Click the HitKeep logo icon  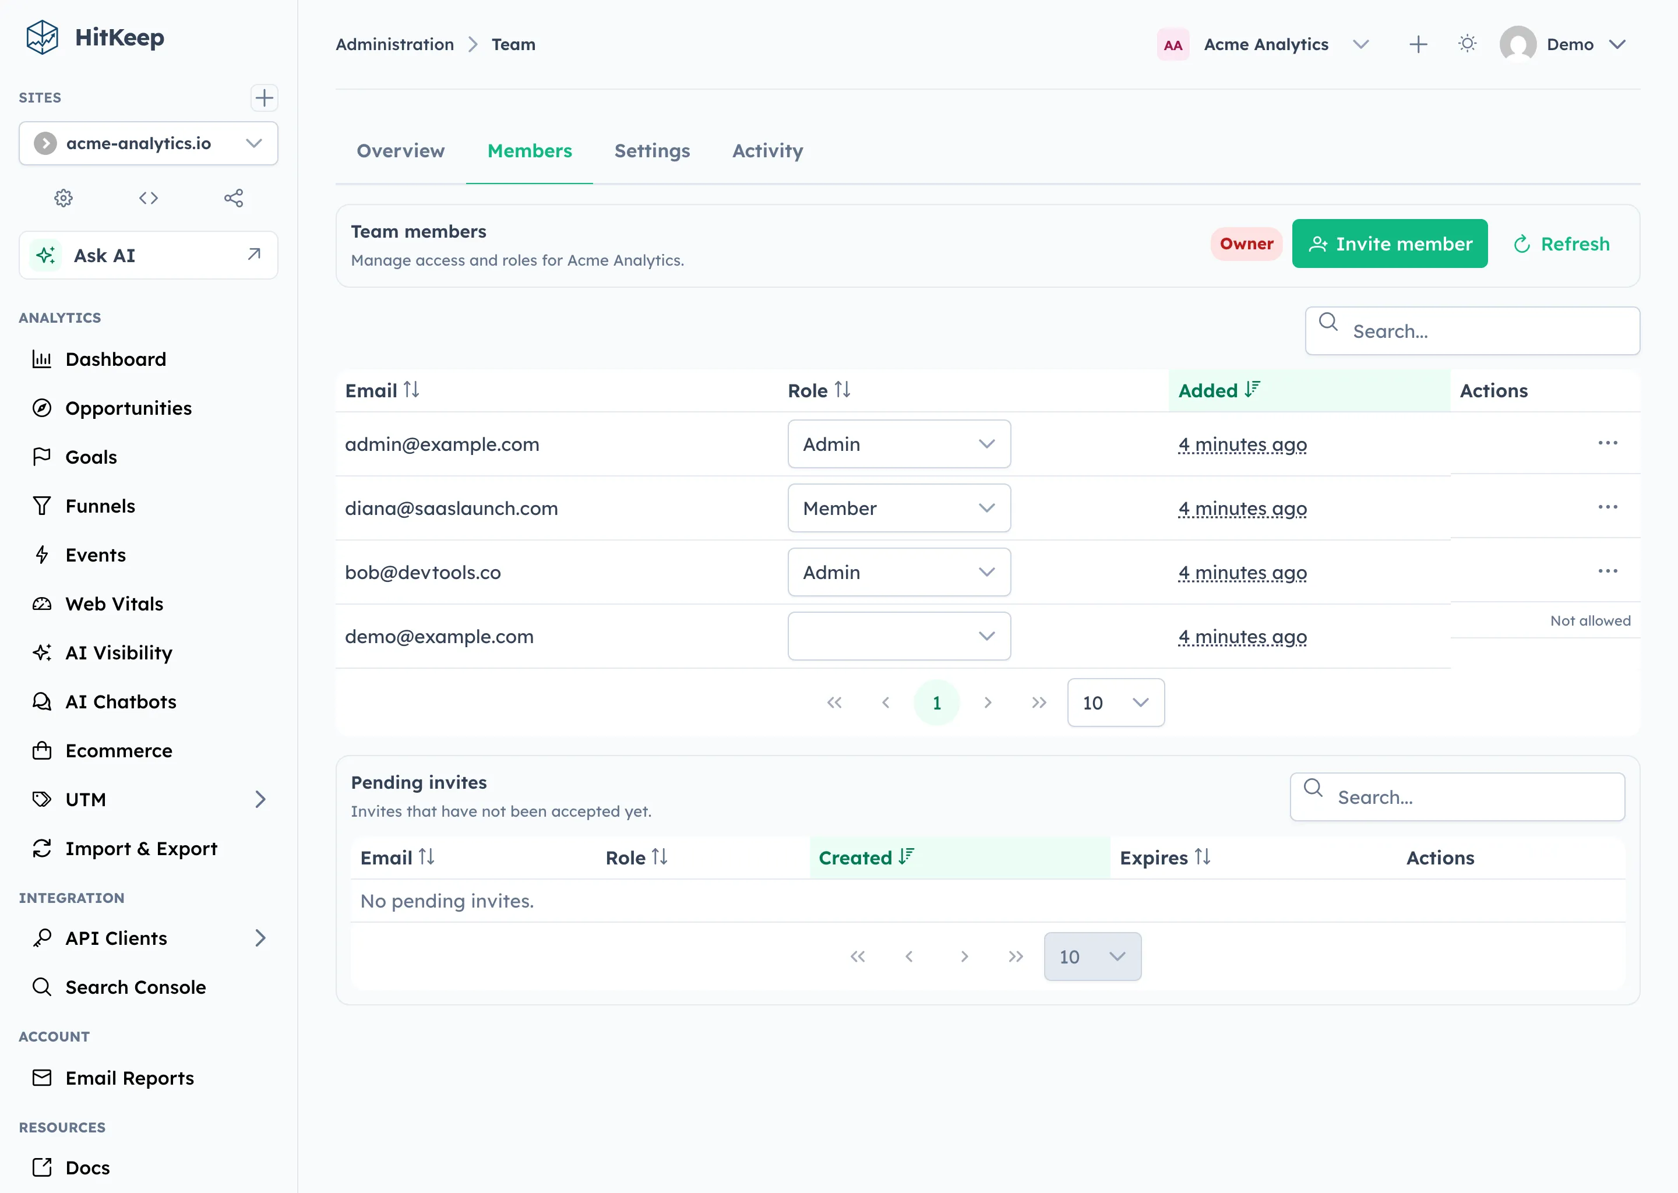tap(42, 37)
